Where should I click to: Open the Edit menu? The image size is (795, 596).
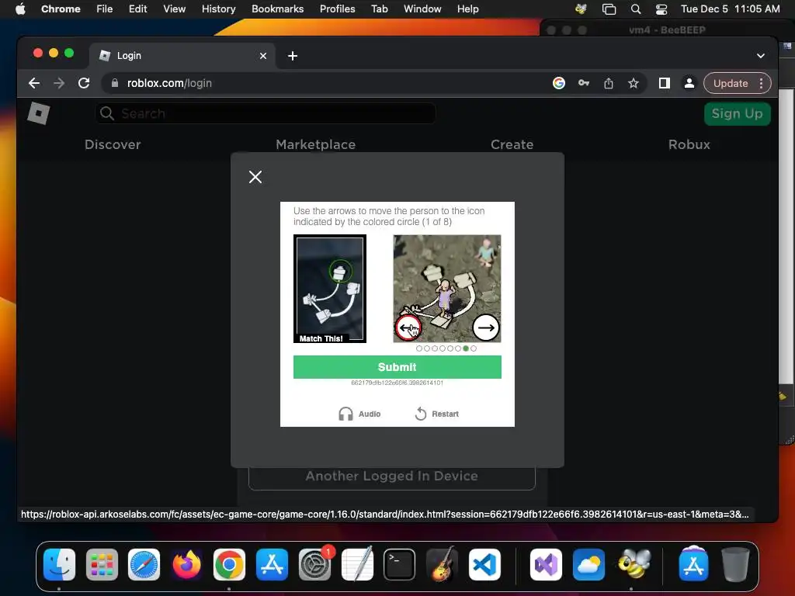pyautogui.click(x=137, y=9)
